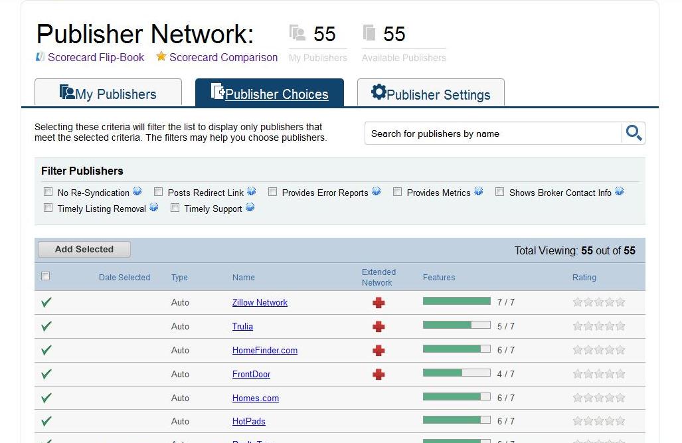Click the help icon beside Timely Listing Removal
The image size is (682, 443).
point(153,207)
